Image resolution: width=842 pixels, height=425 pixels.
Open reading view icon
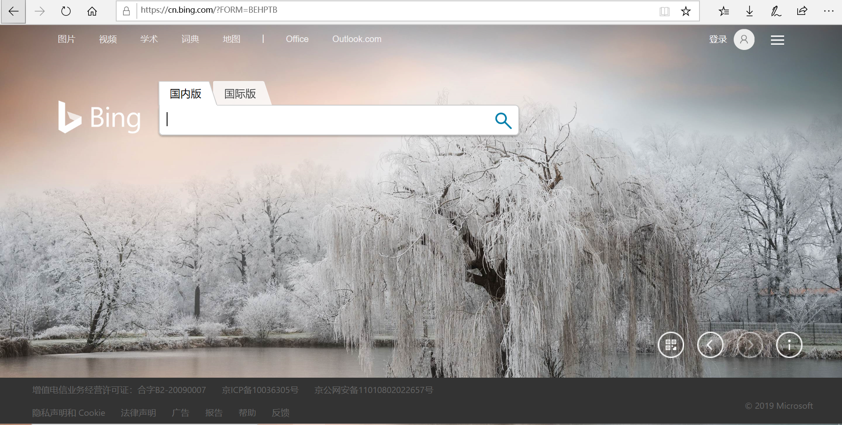(x=664, y=11)
